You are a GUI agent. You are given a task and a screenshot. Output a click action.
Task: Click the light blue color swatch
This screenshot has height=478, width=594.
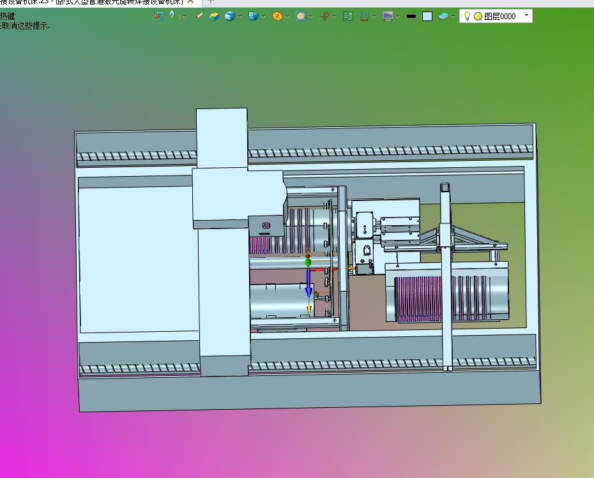[427, 17]
